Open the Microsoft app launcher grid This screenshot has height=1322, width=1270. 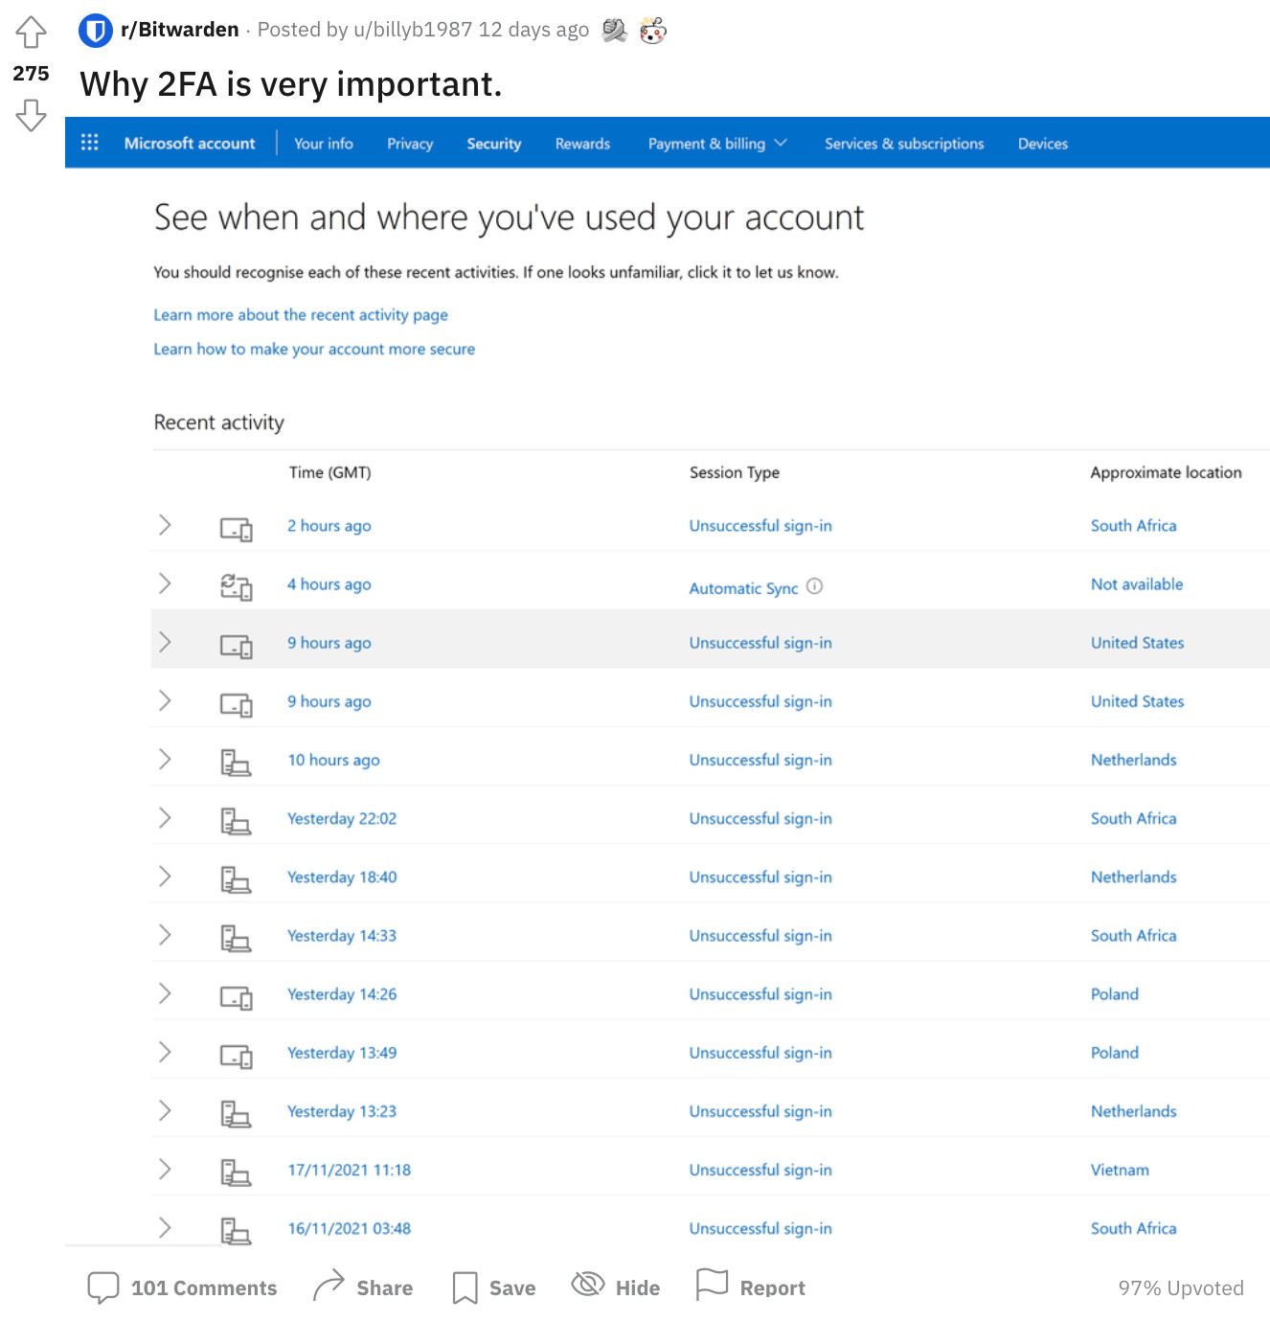coord(89,142)
